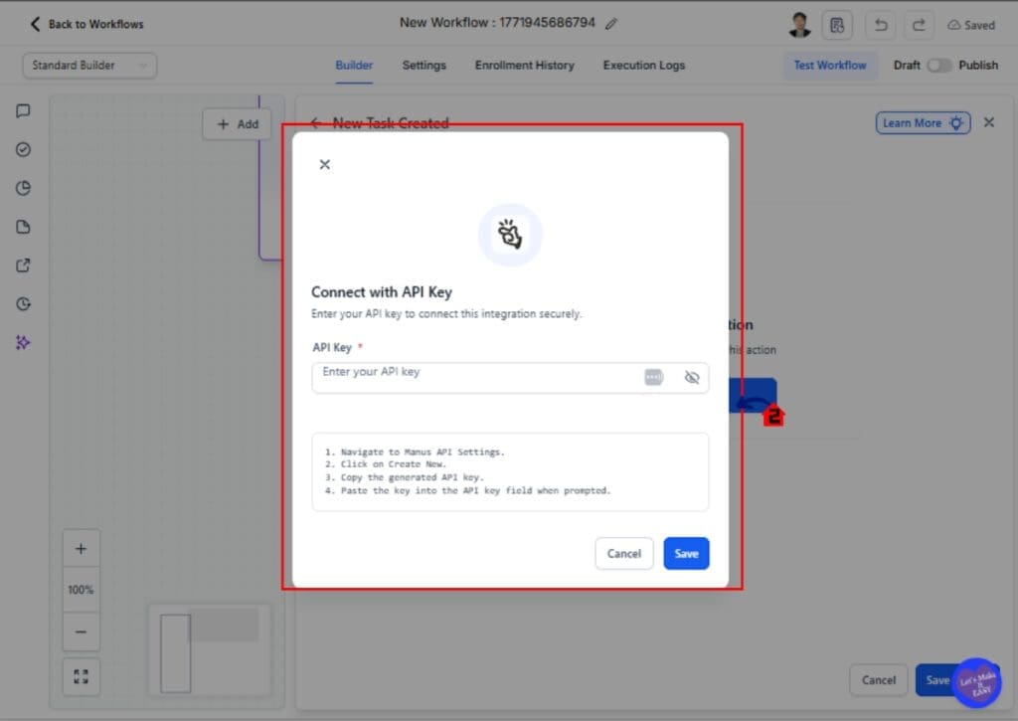
Task: Toggle API key visibility with eye icon
Action: (692, 377)
